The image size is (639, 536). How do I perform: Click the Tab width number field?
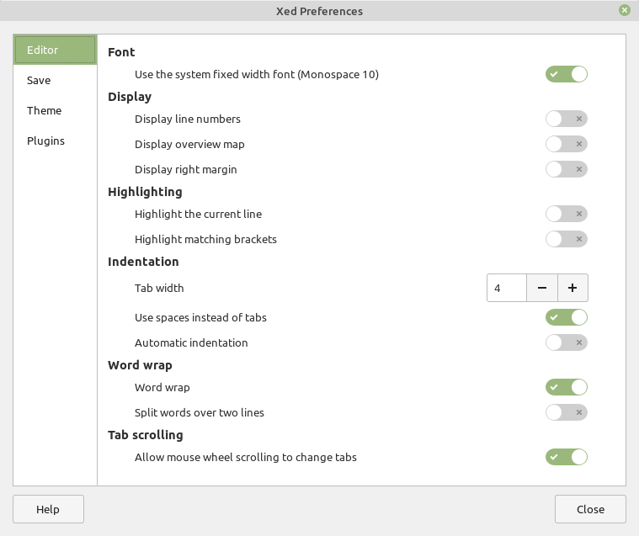click(x=507, y=288)
